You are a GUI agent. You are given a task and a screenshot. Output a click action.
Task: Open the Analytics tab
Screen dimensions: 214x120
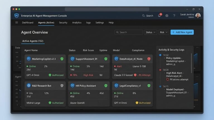coord(77,22)
